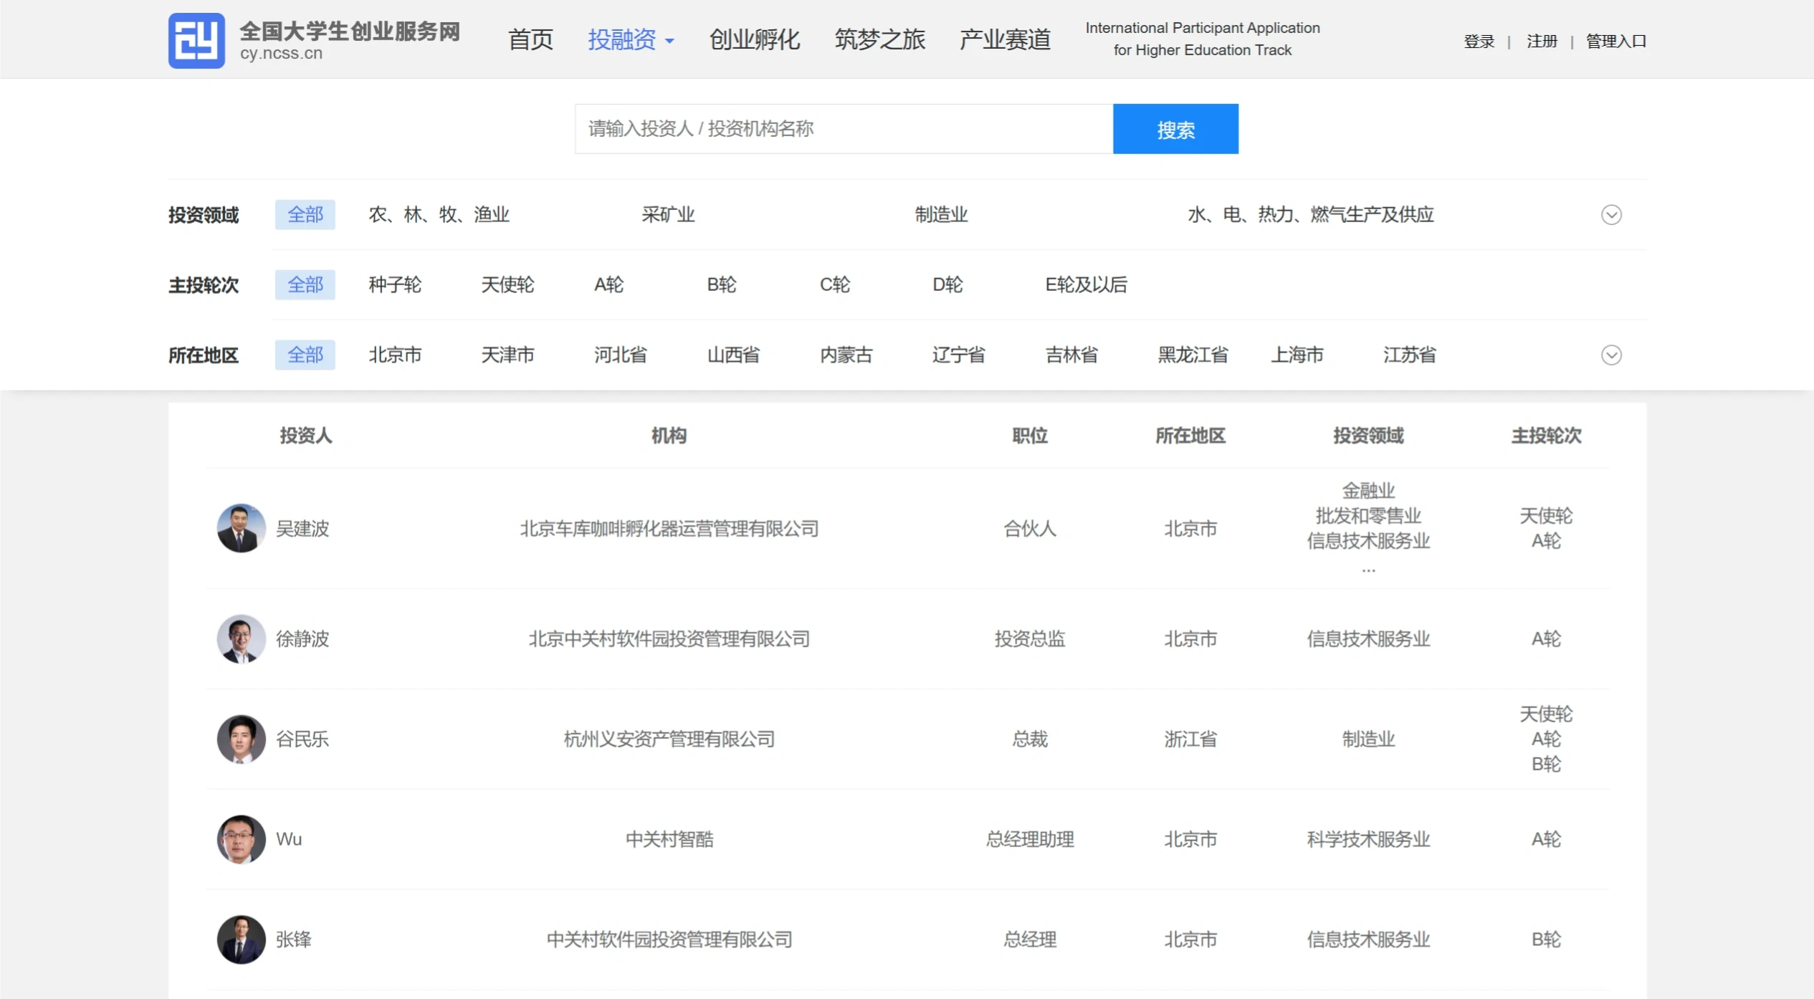Open investor name Wu
The image size is (1814, 999).
coord(289,839)
